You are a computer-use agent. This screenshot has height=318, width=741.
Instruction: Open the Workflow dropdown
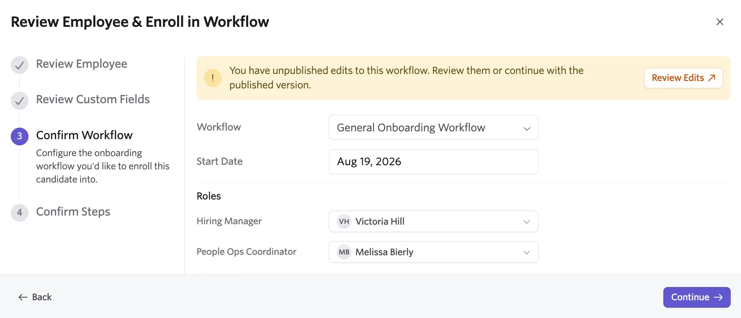click(x=433, y=128)
